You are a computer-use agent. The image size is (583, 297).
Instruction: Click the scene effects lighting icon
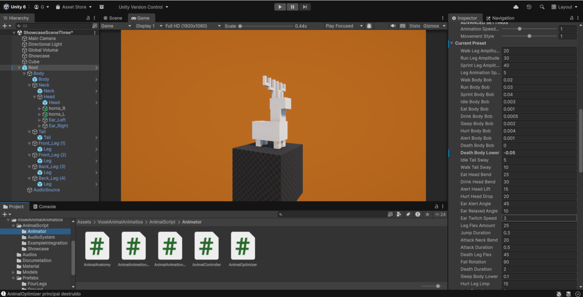pos(369,26)
